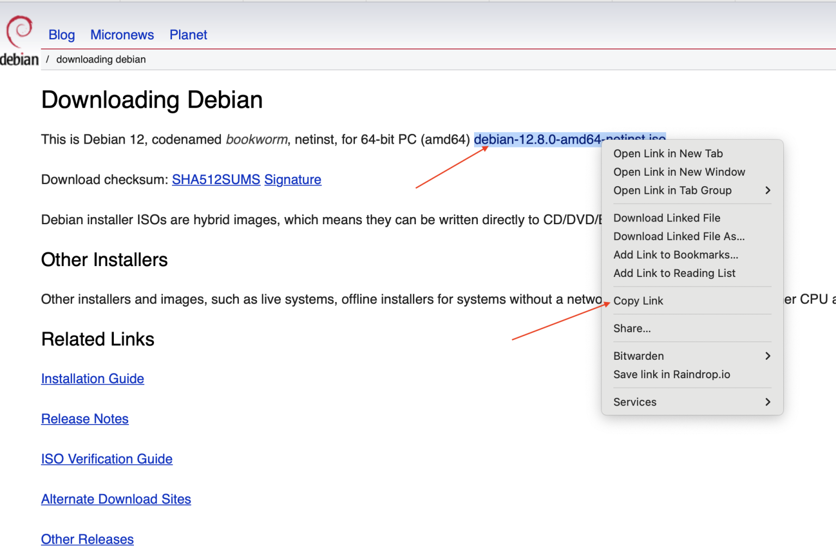Add the link to Reading List
836x548 pixels.
click(x=674, y=273)
